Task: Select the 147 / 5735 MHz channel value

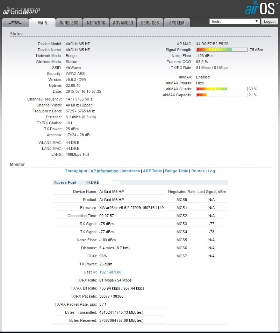Action: (79, 99)
